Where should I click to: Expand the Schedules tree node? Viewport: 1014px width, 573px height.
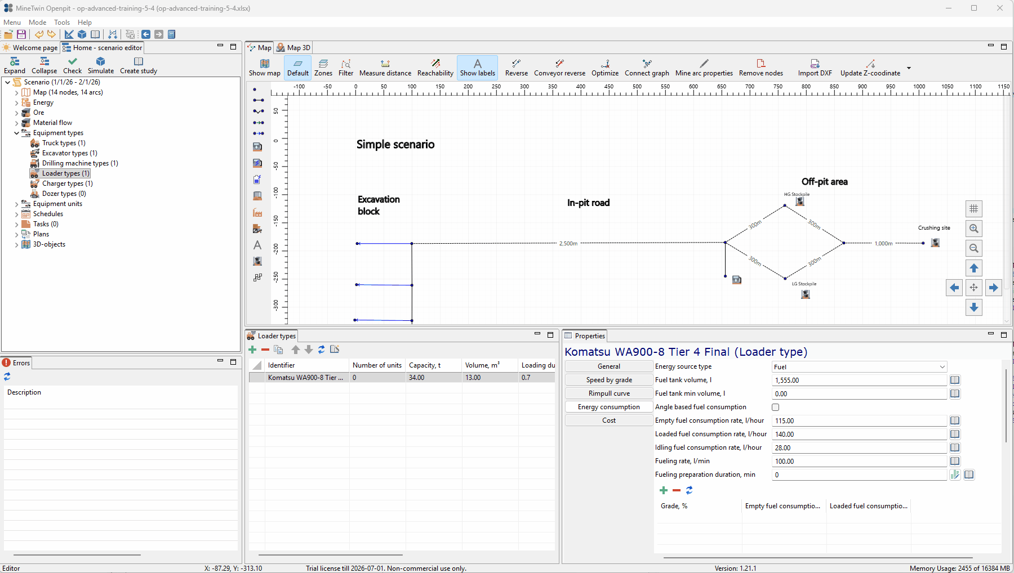tap(16, 214)
